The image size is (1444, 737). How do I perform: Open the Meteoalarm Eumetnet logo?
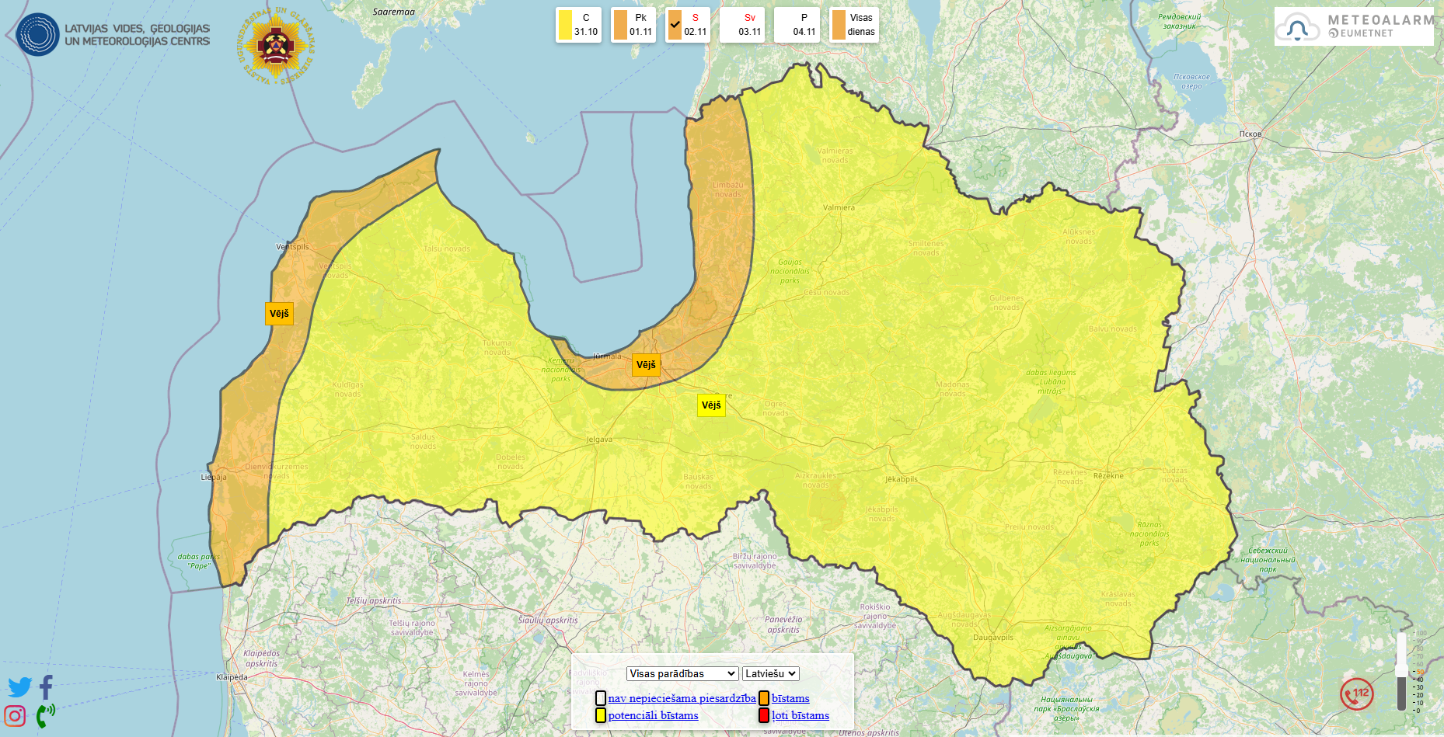(x=1354, y=27)
